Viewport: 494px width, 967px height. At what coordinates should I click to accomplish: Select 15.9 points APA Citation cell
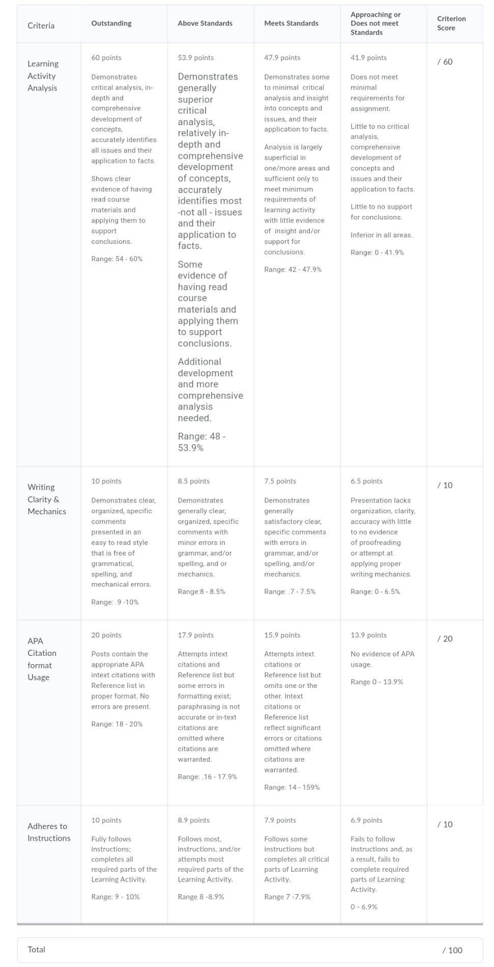point(297,712)
